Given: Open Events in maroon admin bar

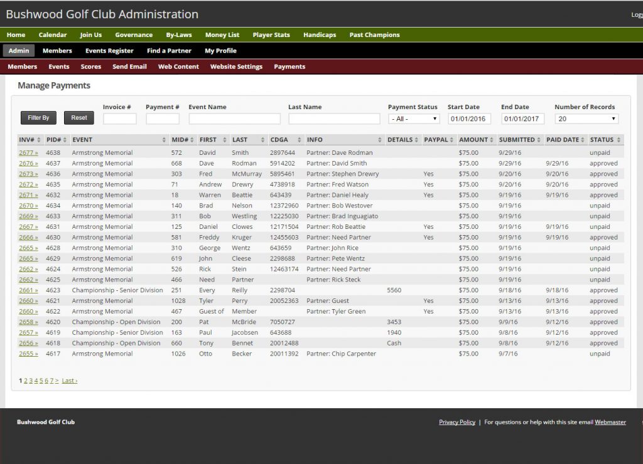Looking at the screenshot, I should [58, 66].
